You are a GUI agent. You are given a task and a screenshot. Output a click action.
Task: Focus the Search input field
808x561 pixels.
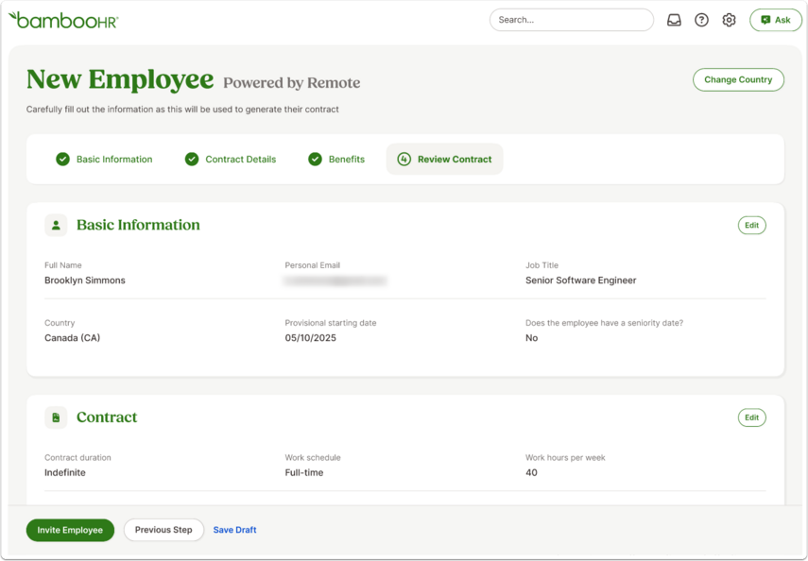tap(572, 20)
